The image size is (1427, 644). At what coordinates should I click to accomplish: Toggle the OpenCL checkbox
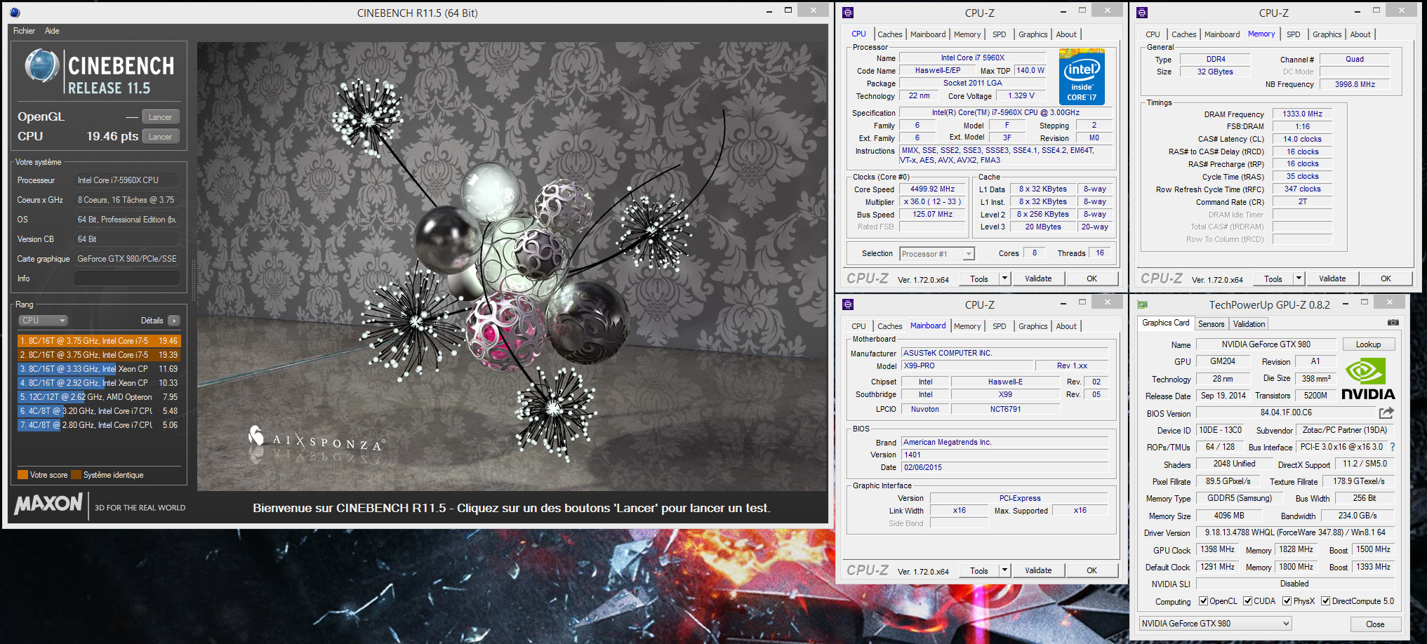[1203, 601]
